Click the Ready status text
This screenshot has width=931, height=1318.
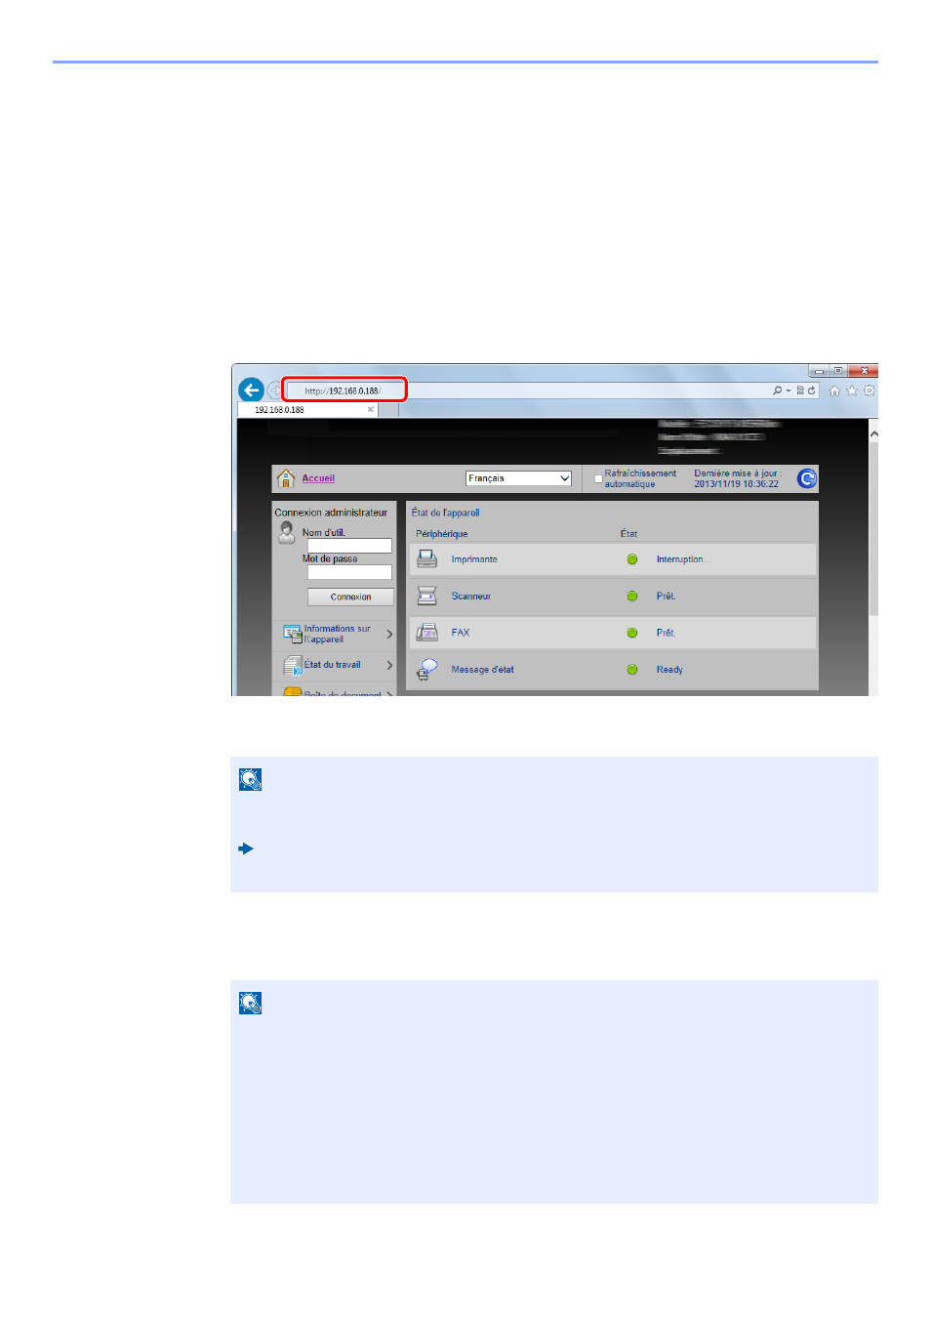[x=669, y=670]
